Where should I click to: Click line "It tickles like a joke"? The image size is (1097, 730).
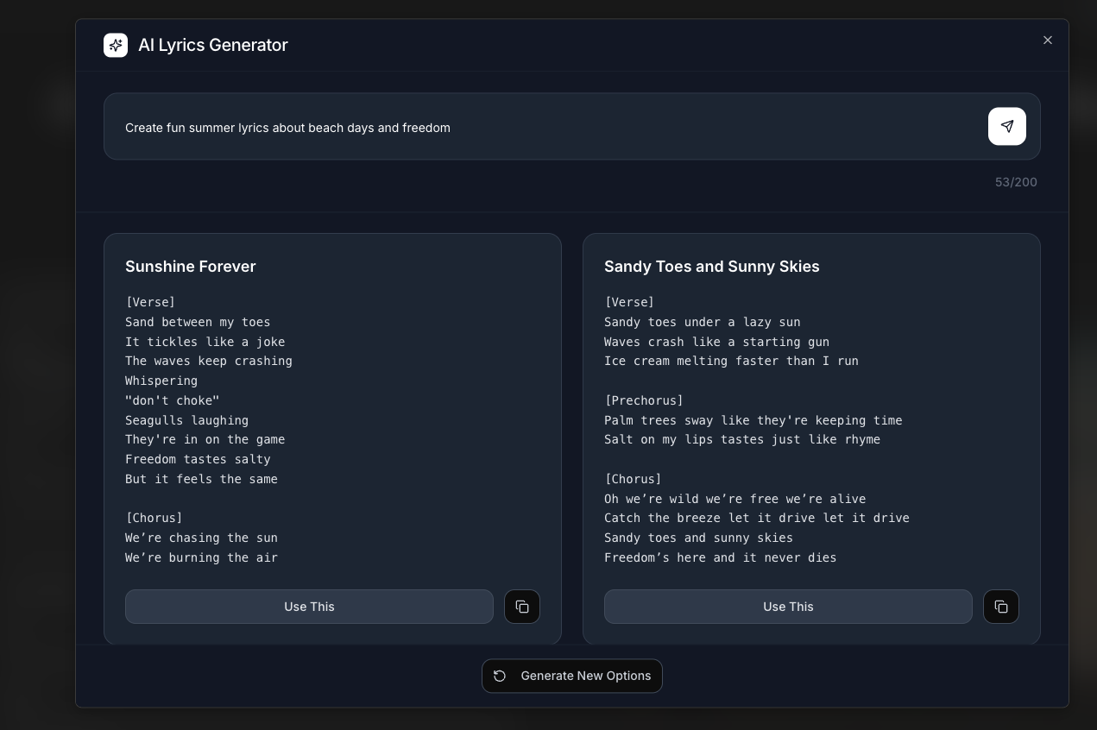(x=205, y=342)
